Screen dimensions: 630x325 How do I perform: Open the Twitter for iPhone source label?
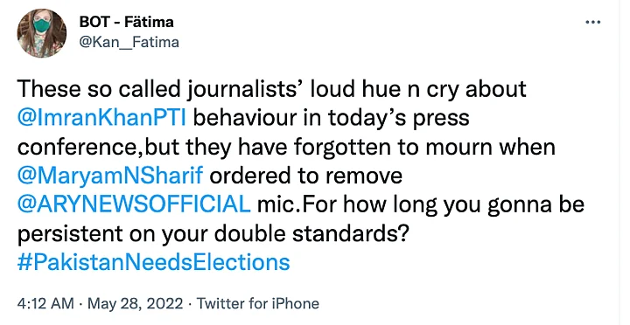(x=257, y=303)
